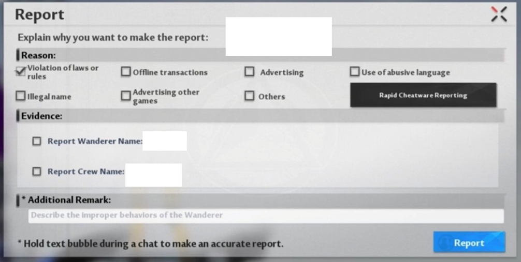Select the Others reason checkbox
The height and width of the screenshot is (262, 521).
tap(249, 96)
